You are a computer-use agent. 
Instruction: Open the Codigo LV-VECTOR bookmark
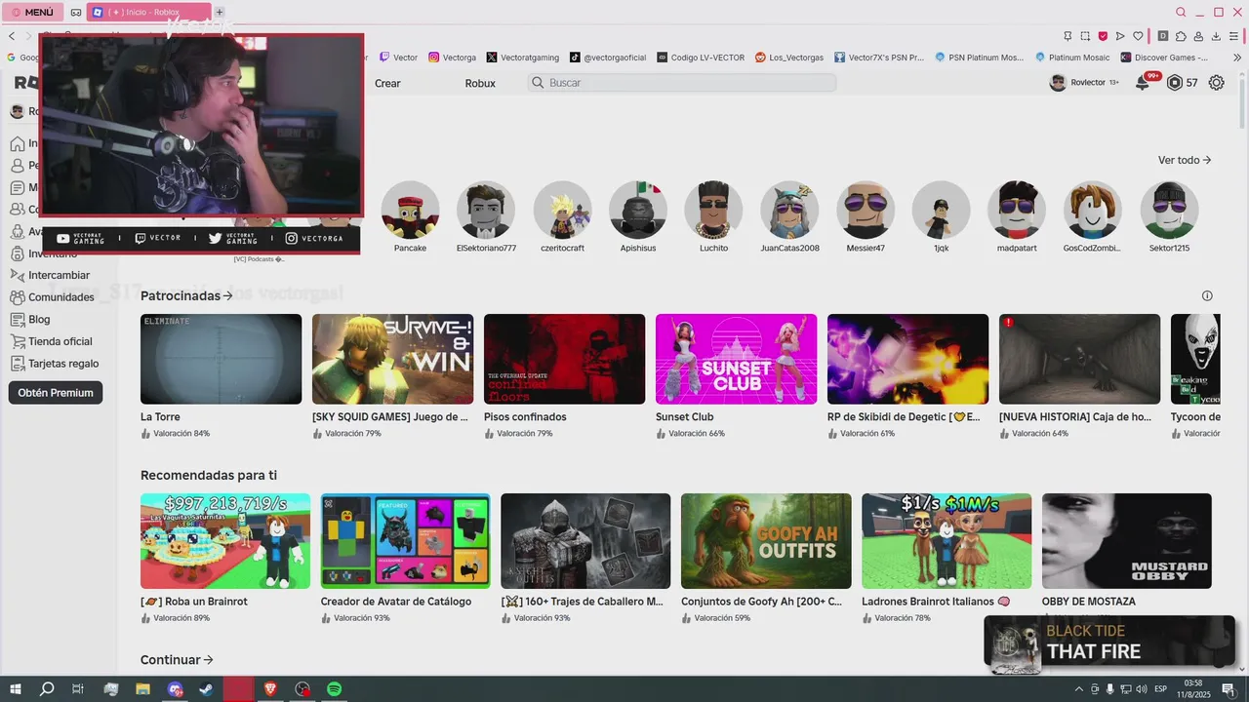click(701, 58)
